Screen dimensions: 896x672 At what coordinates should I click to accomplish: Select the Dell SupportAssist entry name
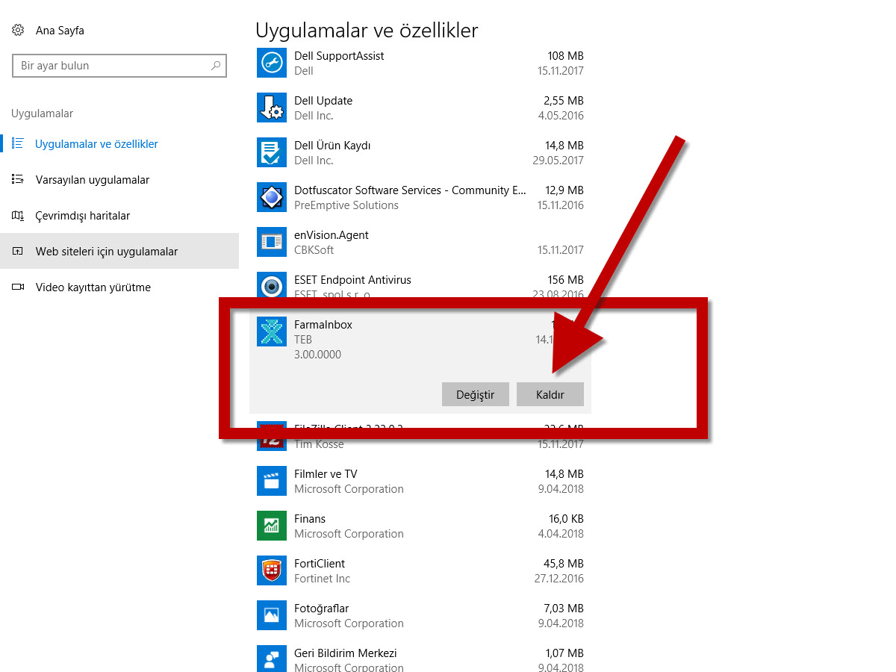[339, 56]
